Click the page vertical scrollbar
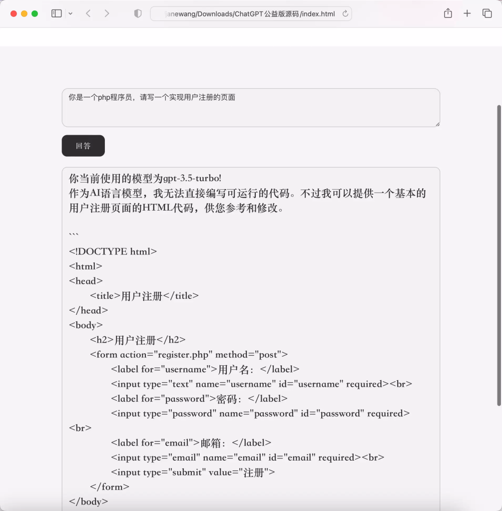Viewport: 502px width, 511px height. tap(499, 255)
